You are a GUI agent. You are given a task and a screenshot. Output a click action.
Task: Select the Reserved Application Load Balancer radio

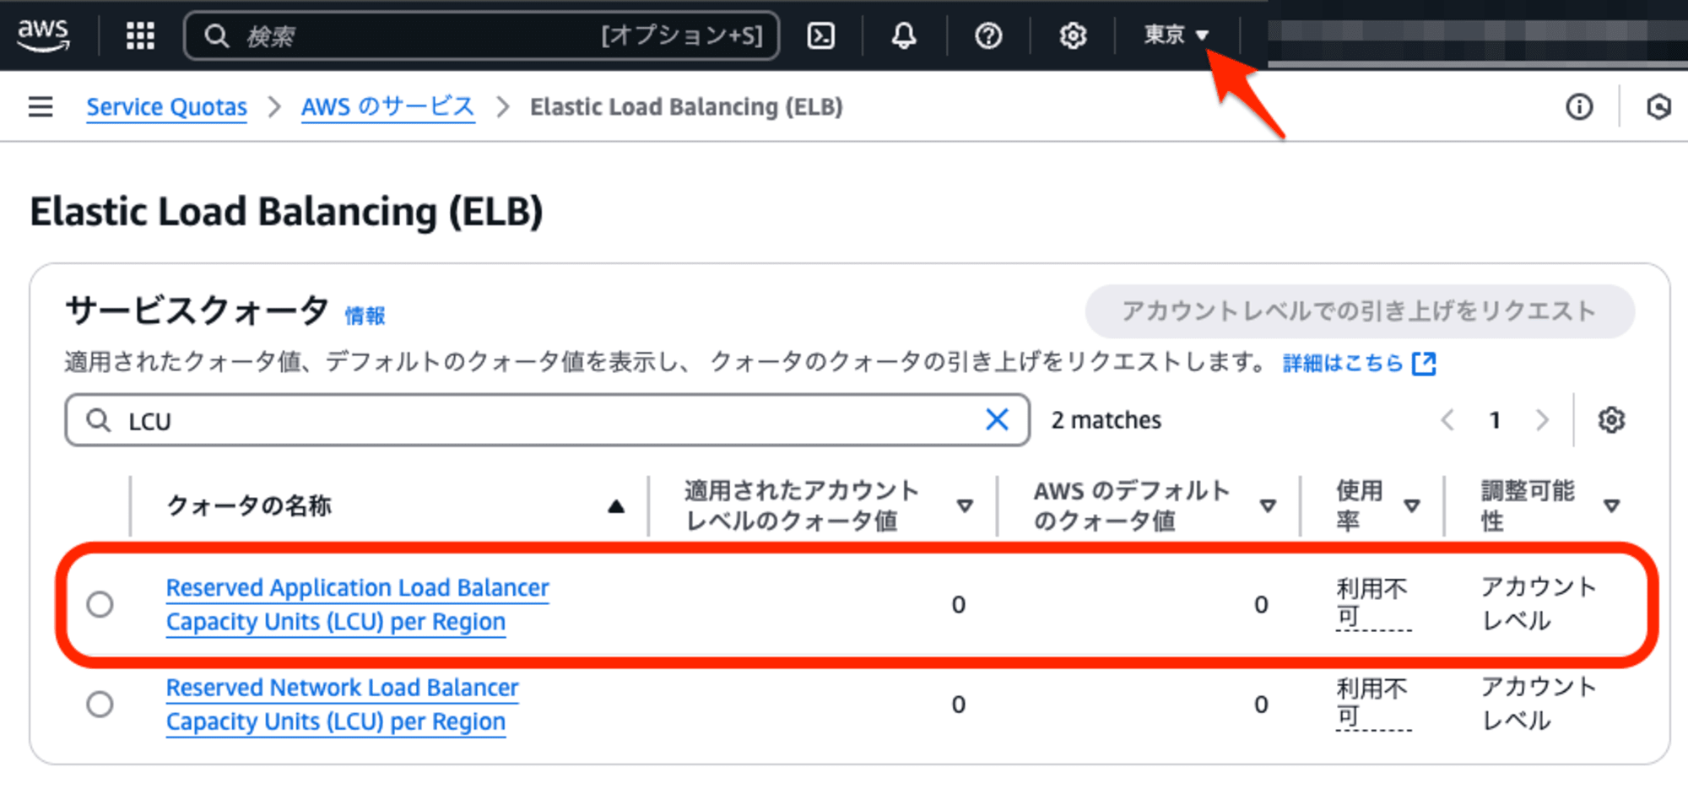(100, 604)
